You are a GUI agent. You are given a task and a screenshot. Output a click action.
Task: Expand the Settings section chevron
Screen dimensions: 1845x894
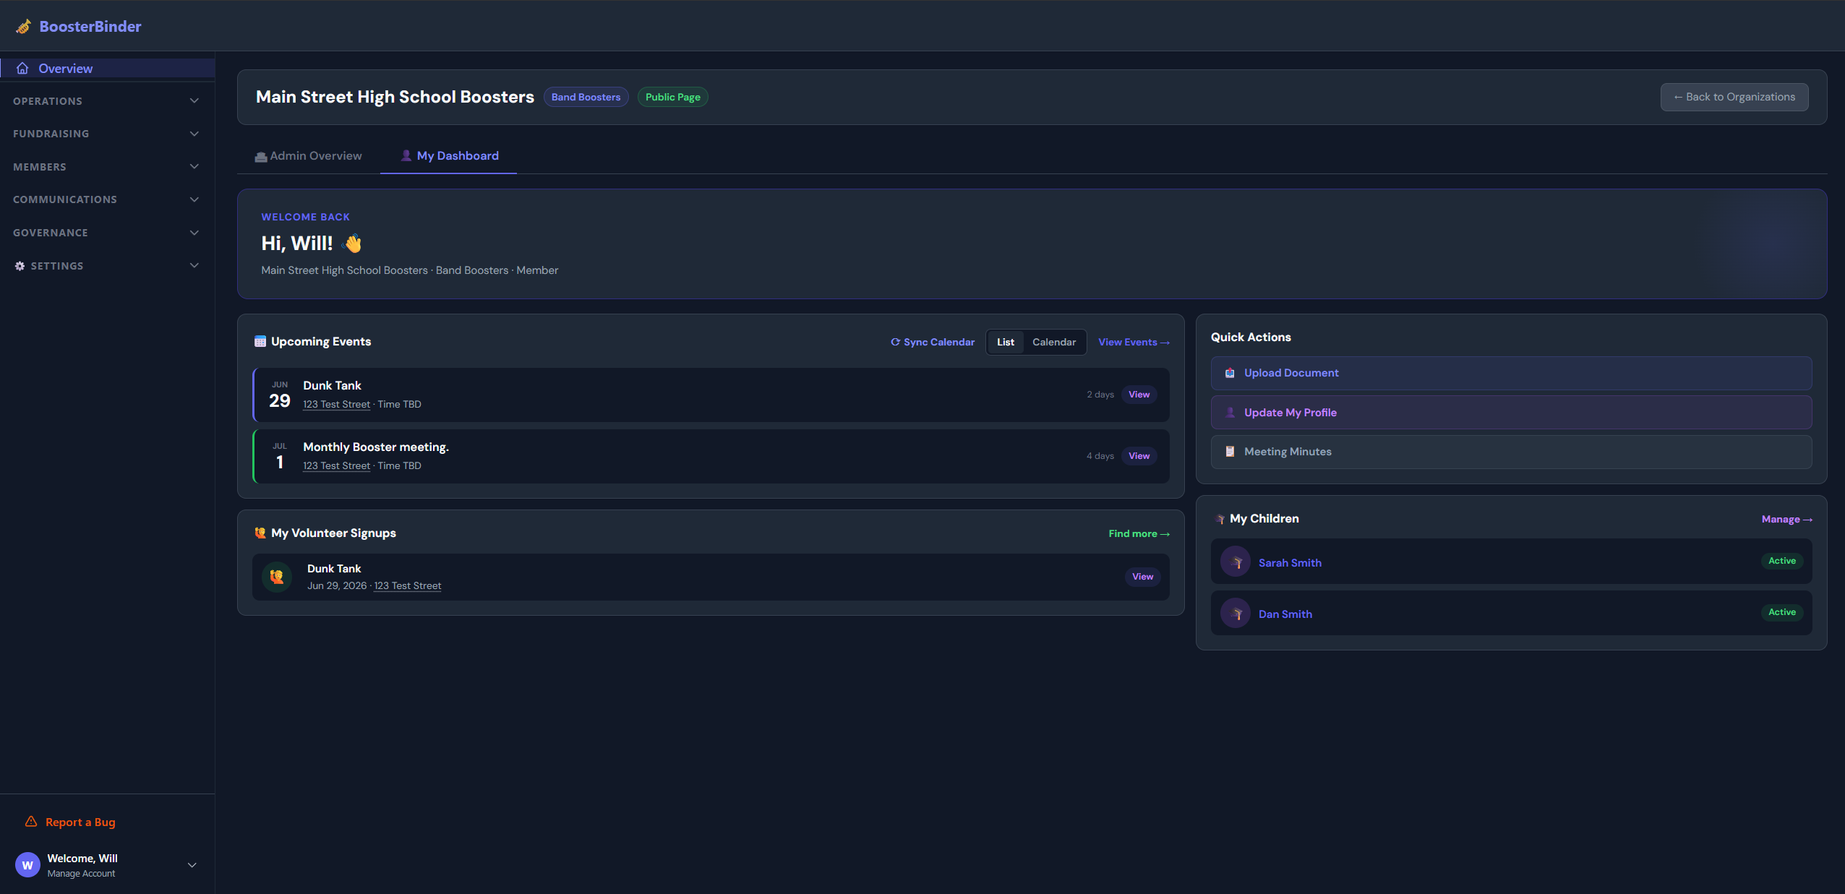(x=194, y=266)
